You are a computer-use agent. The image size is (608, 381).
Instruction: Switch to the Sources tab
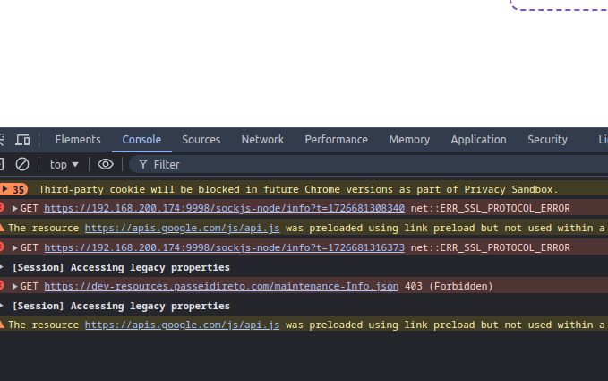[201, 140]
